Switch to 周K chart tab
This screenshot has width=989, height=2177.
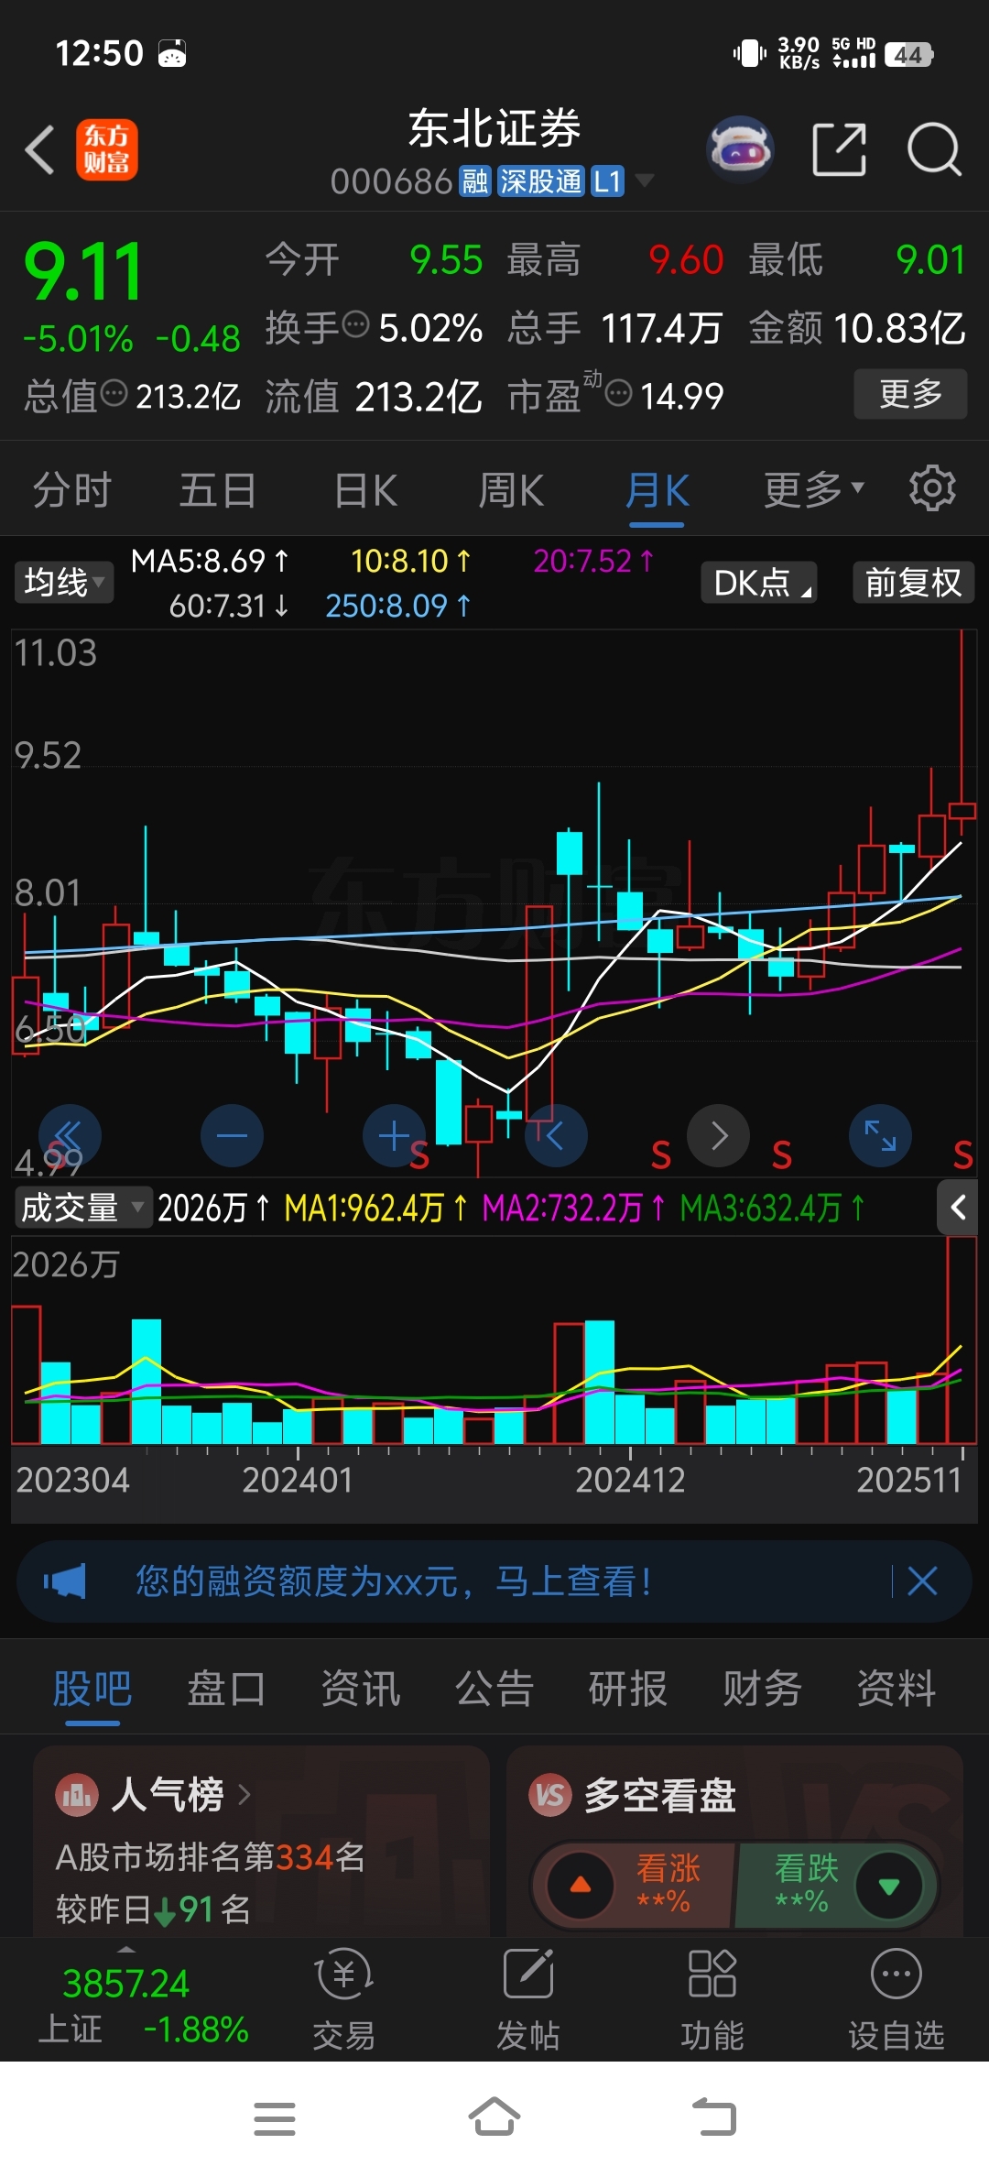point(511,489)
